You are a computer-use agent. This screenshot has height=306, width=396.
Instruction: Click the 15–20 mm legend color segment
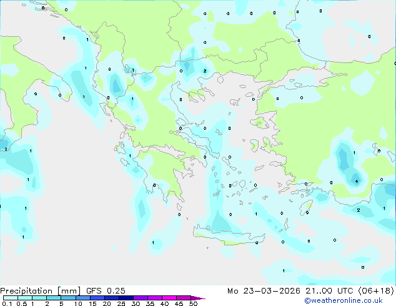pos(97,298)
